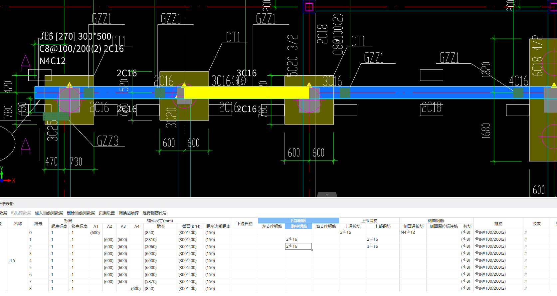The width and height of the screenshot is (557, 296).
Task: Click span 2 上部钢筋 cell 3⌀16
Action: pos(383,246)
